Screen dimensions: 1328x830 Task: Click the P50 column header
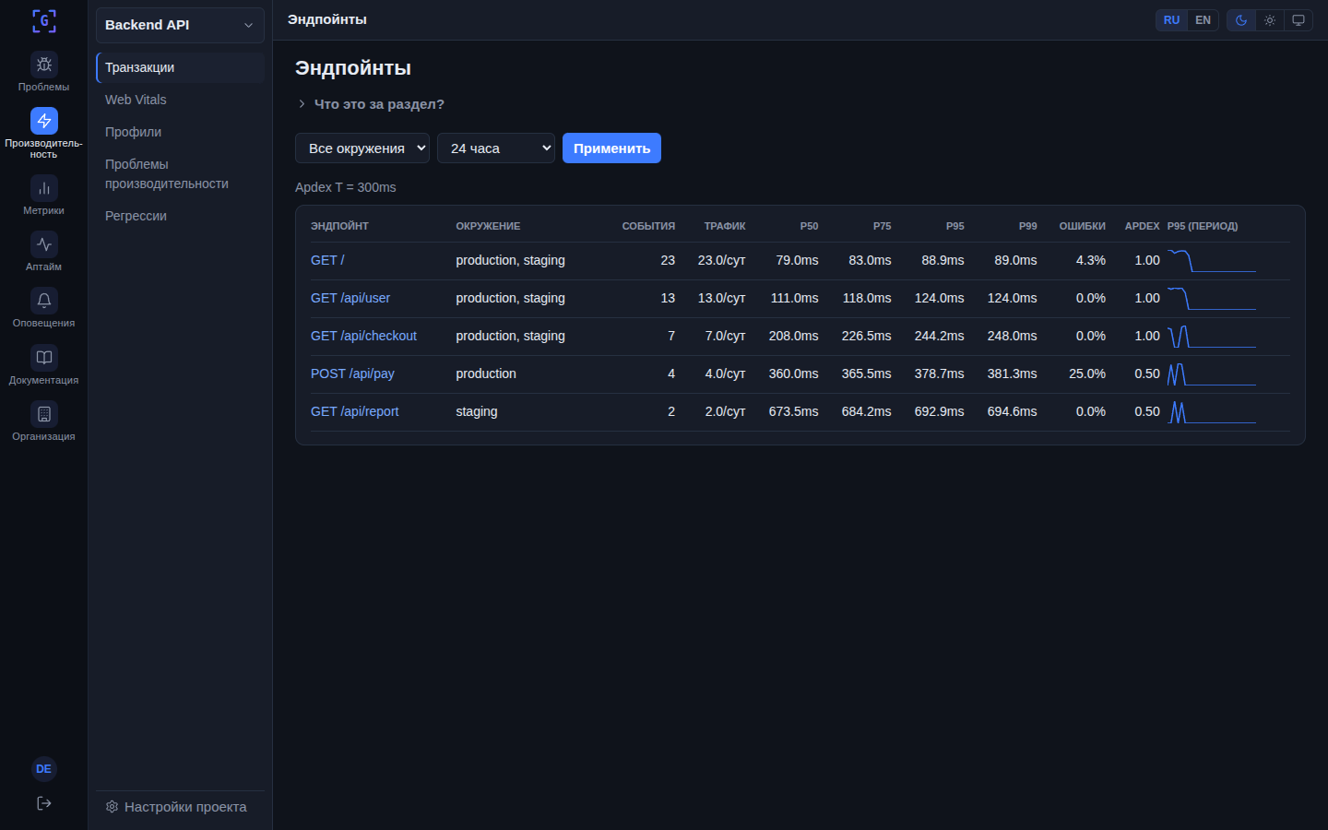click(809, 226)
